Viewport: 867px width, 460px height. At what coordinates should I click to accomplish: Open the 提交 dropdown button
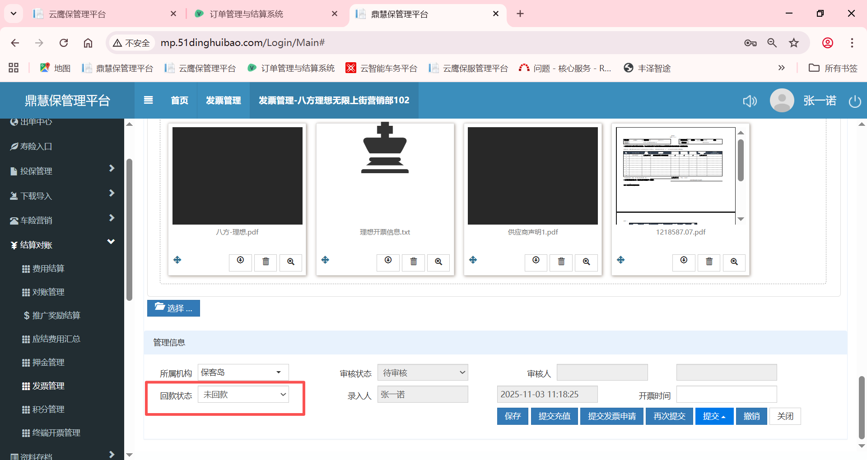click(x=714, y=416)
